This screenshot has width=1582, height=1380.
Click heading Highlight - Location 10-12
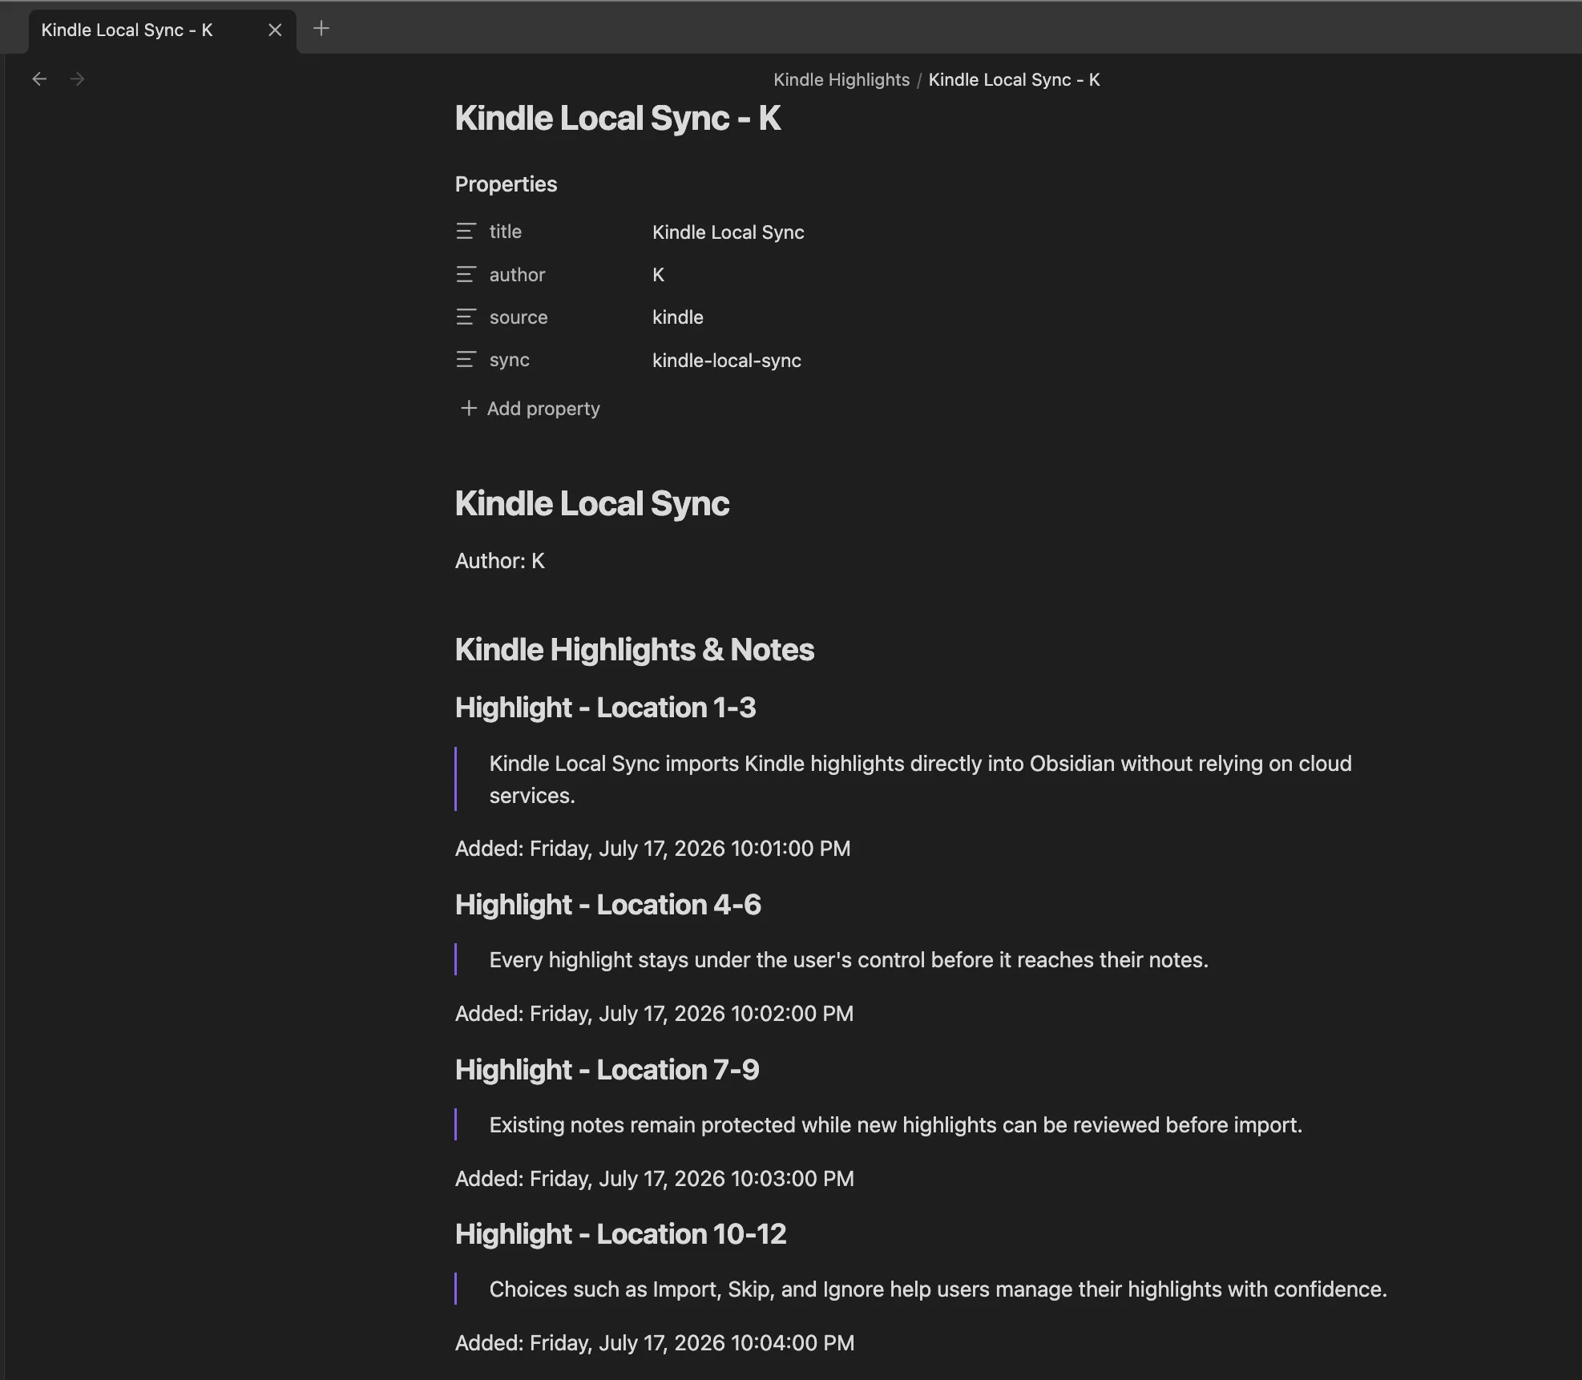point(621,1234)
